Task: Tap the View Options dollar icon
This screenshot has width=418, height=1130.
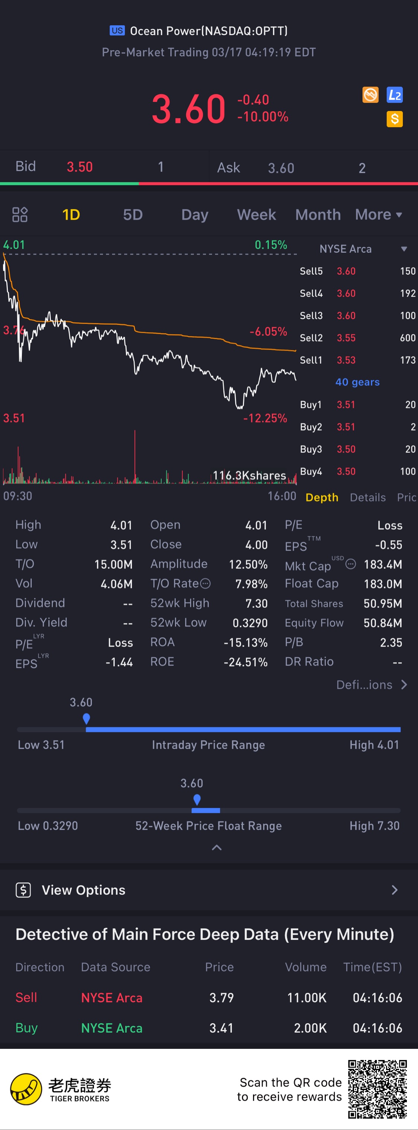Action: tap(23, 890)
